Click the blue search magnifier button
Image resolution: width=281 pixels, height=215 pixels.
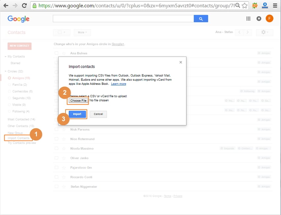pos(201,18)
